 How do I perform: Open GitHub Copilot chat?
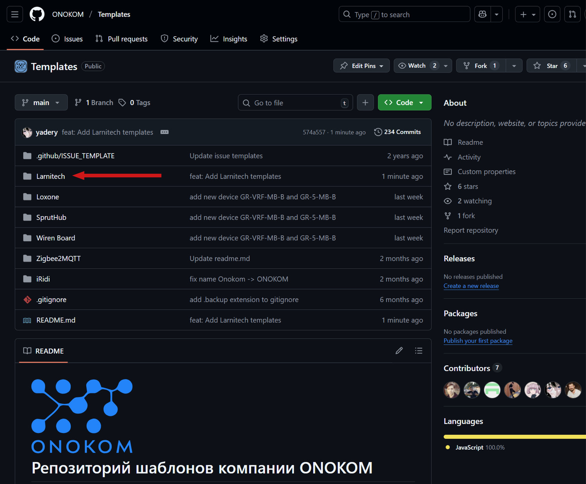tap(482, 14)
